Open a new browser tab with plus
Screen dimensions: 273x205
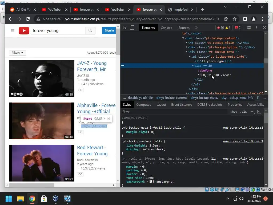tap(202, 10)
